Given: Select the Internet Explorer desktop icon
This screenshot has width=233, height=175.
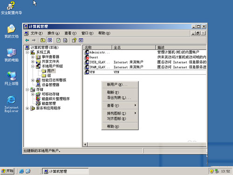Looking at the screenshot, I should point(11,104).
